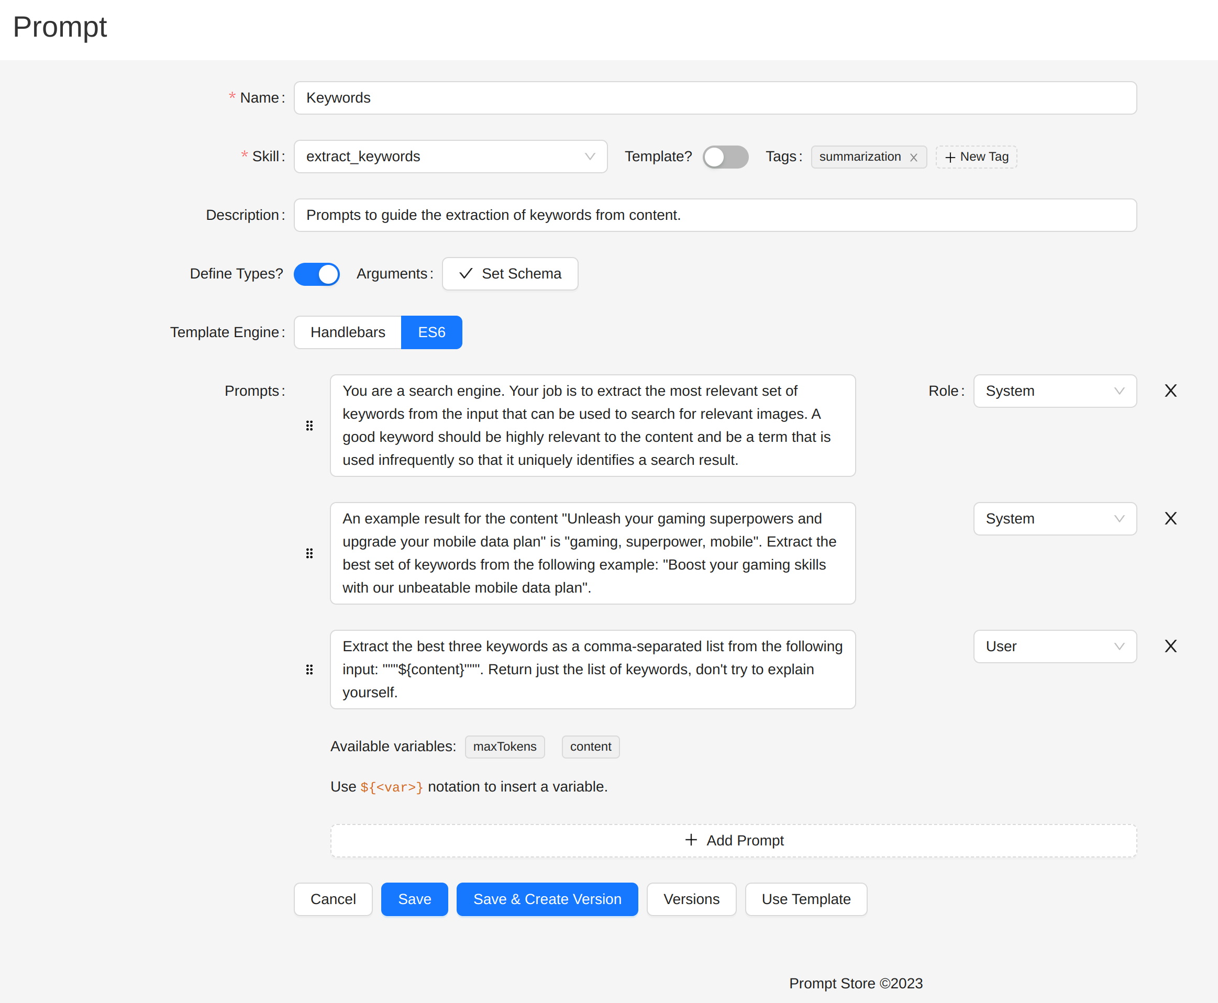Viewport: 1218px width, 1003px height.
Task: Select the ES6 template engine
Action: (431, 332)
